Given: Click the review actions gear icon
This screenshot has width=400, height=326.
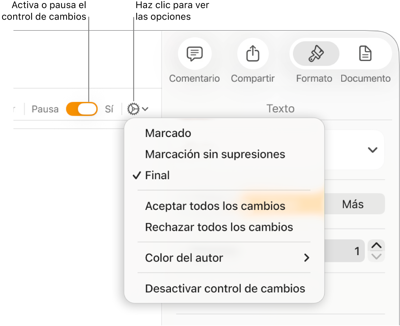Looking at the screenshot, I should (x=134, y=109).
